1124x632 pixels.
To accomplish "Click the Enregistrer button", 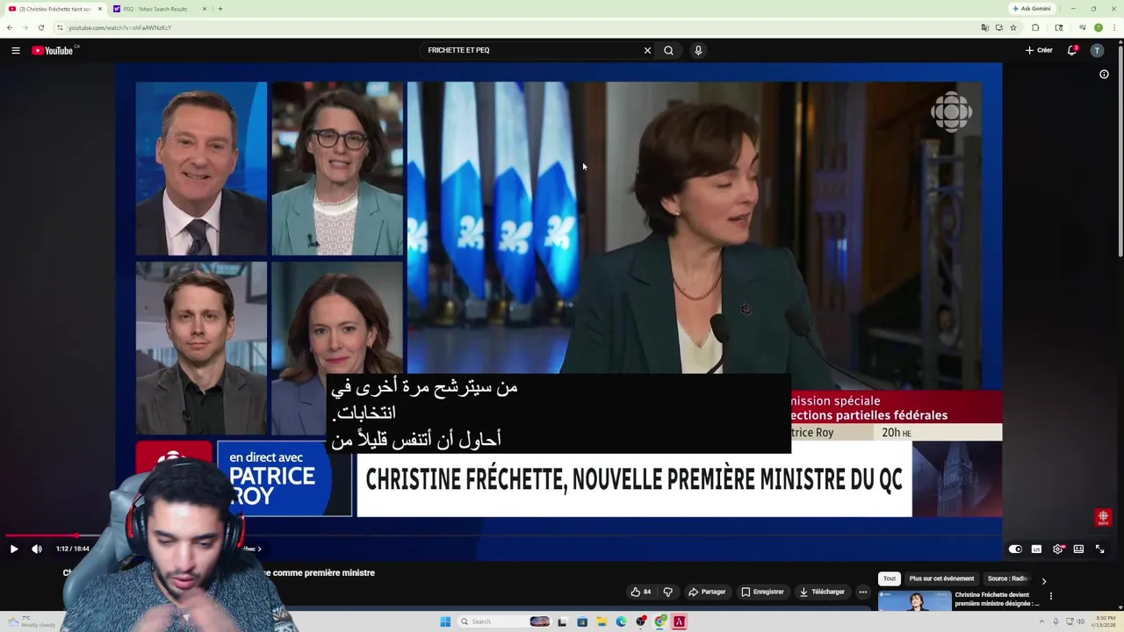I will tap(762, 592).
